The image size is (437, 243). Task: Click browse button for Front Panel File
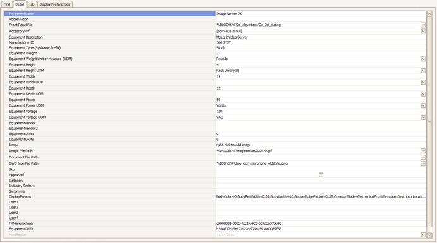(423, 25)
